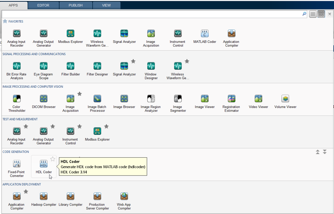The width and height of the screenshot is (334, 214).
Task: Open Production Server Compiler app
Action: [97, 201]
